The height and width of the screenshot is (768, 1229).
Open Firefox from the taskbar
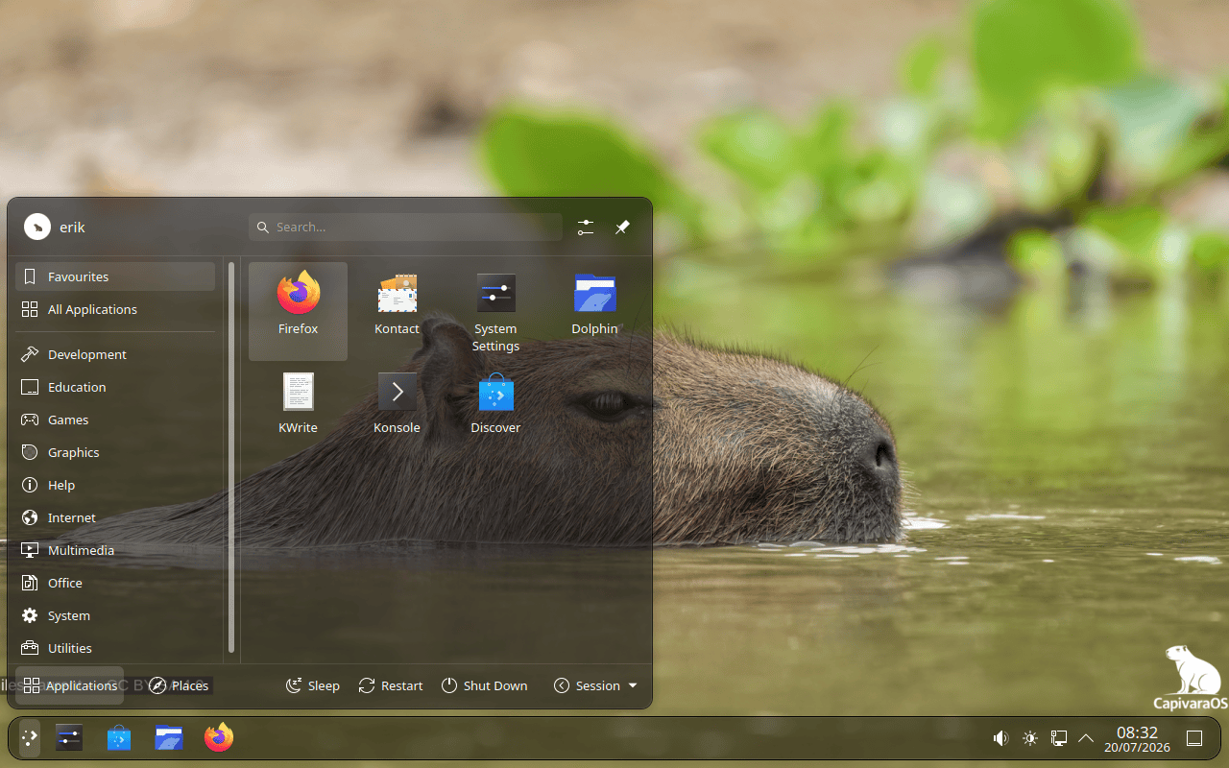(219, 738)
